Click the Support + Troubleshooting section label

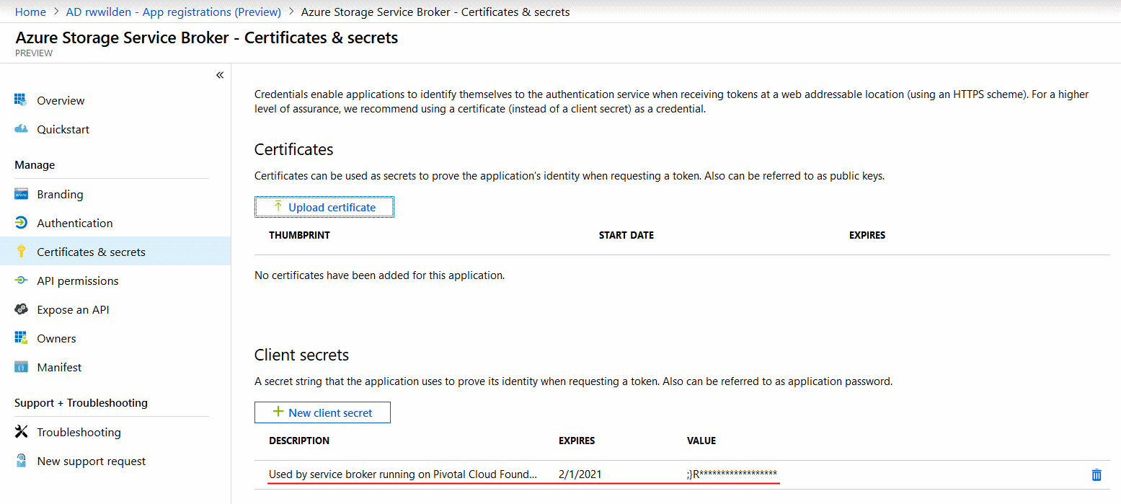click(81, 403)
